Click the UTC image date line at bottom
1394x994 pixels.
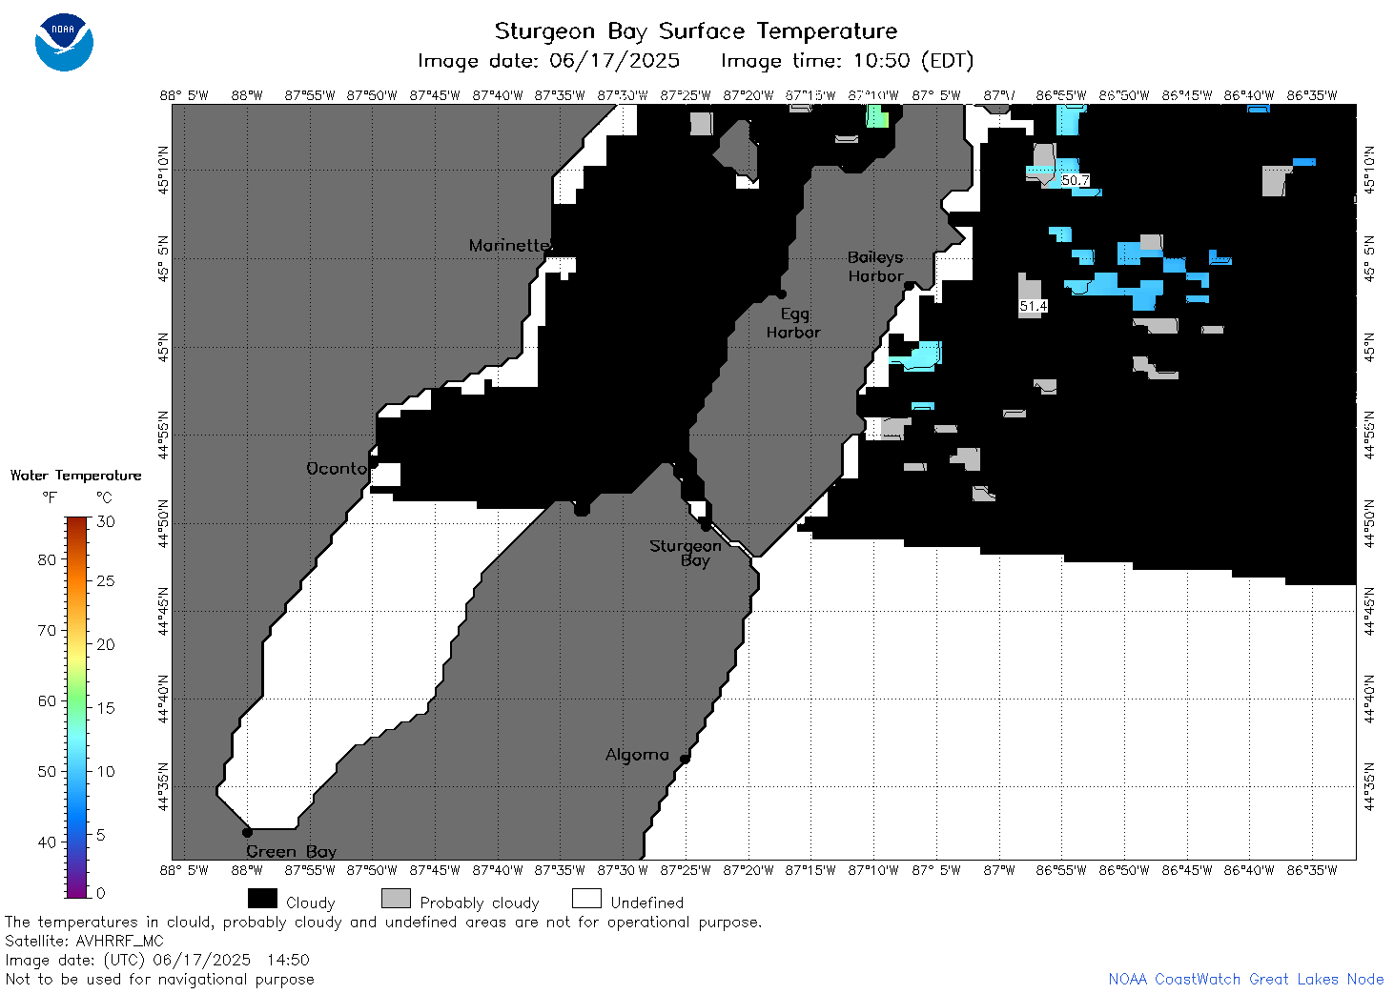point(157,960)
